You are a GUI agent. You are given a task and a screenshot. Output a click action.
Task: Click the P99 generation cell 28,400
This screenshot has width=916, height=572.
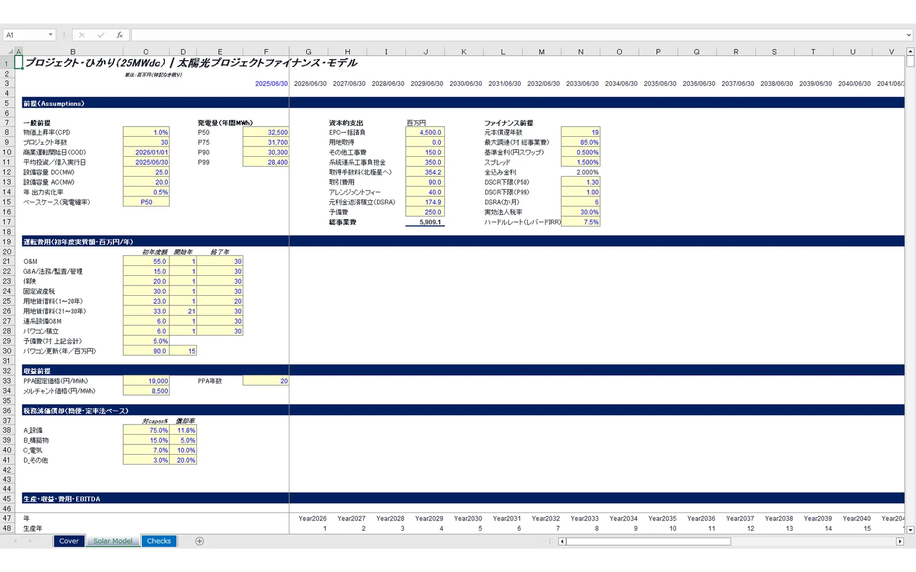click(266, 162)
